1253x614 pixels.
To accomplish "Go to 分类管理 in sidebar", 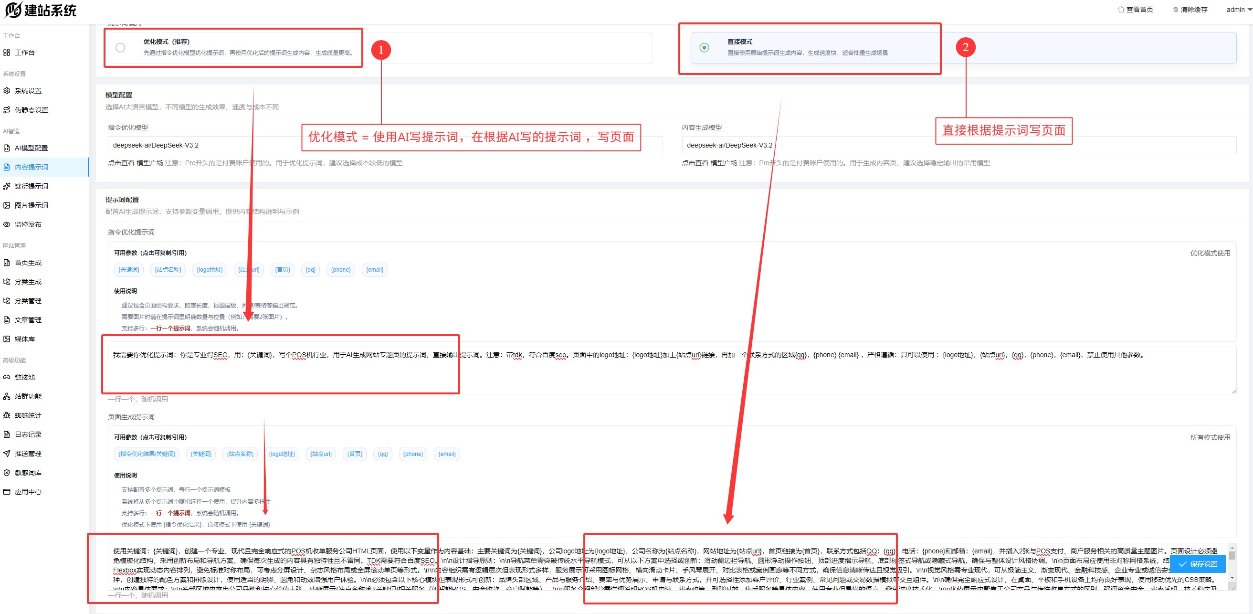I will pyautogui.click(x=28, y=301).
